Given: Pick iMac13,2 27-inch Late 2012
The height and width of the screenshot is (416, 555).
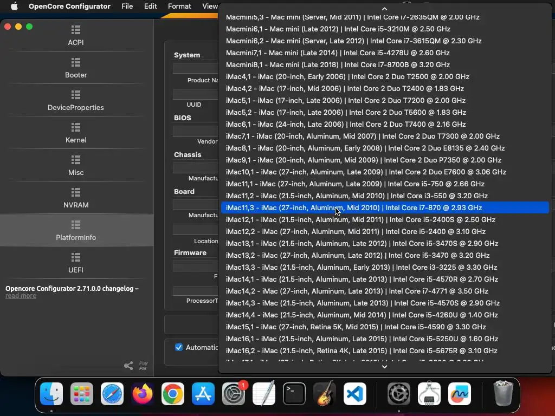Looking at the screenshot, I should click(x=385, y=256).
